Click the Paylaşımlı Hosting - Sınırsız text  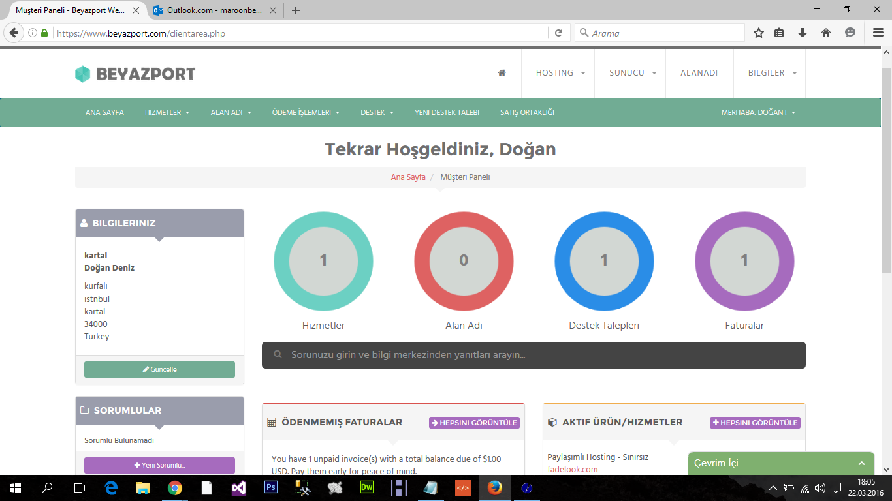coord(598,457)
